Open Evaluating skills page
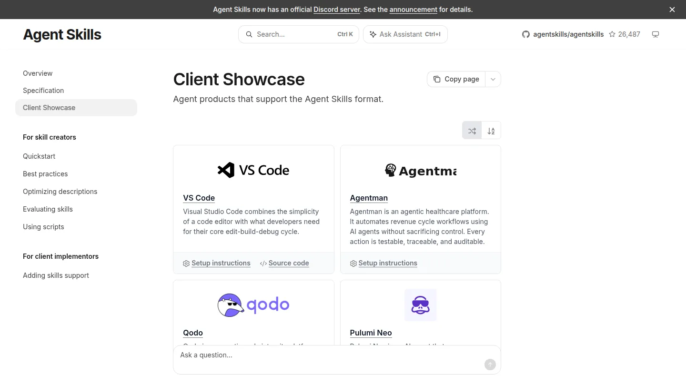686x386 pixels. [x=48, y=209]
